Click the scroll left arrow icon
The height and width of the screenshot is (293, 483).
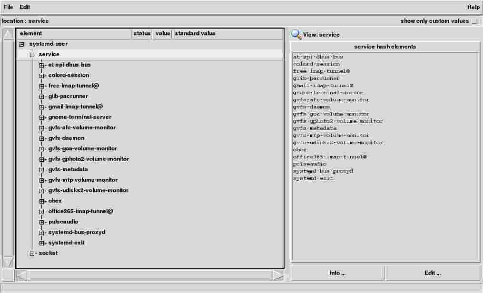(x=22, y=275)
